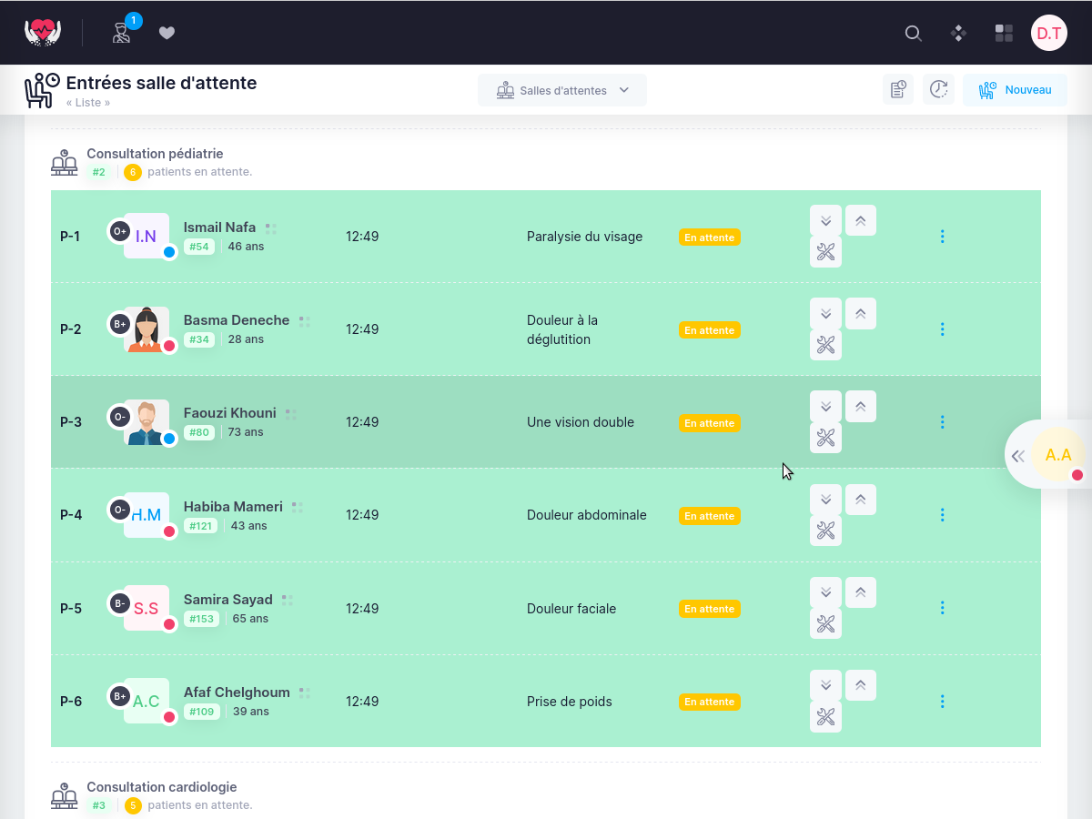Click the tools icon for Samira Sayad
This screenshot has width=1092, height=819.
tap(825, 623)
